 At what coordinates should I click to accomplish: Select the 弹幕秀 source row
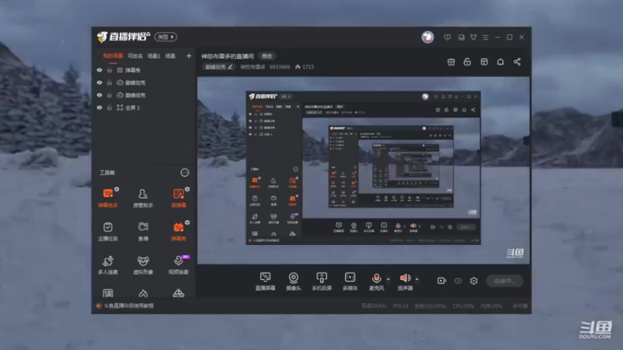tap(144, 70)
